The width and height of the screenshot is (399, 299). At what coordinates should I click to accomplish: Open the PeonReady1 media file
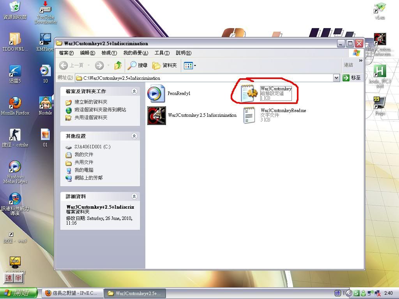click(x=156, y=93)
